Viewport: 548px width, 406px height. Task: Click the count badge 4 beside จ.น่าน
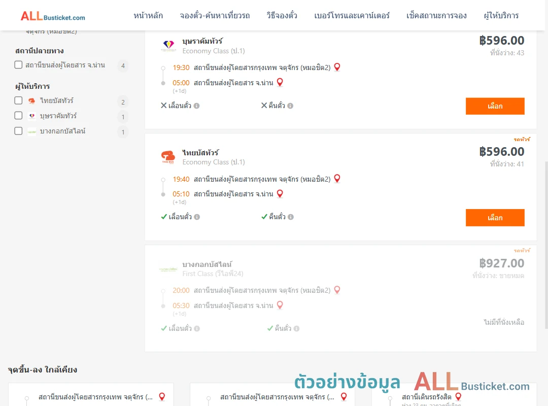tap(123, 66)
